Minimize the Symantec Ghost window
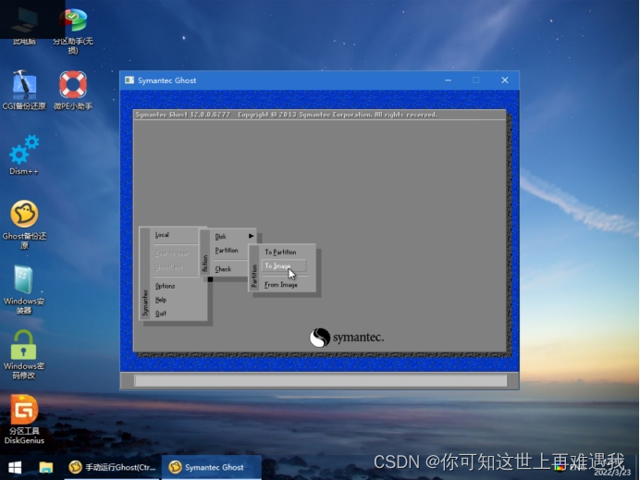Viewport: 640px width, 480px height. pos(448,80)
